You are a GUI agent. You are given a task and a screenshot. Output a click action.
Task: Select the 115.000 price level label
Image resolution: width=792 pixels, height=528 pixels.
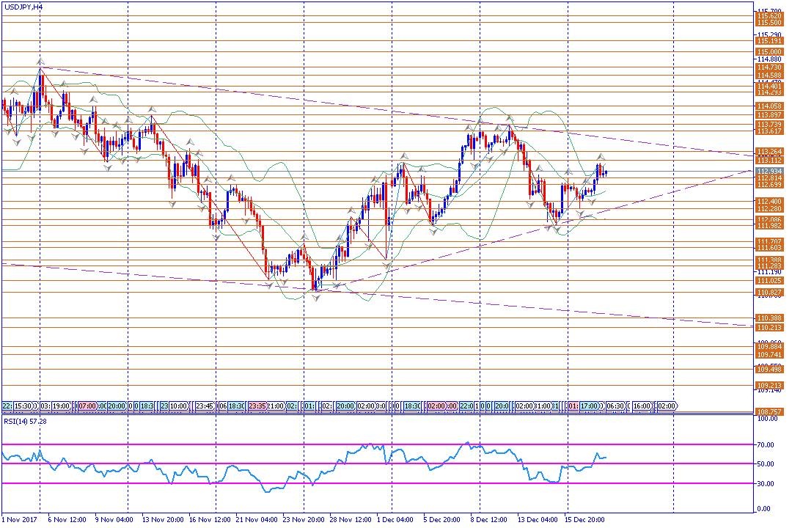click(x=769, y=52)
